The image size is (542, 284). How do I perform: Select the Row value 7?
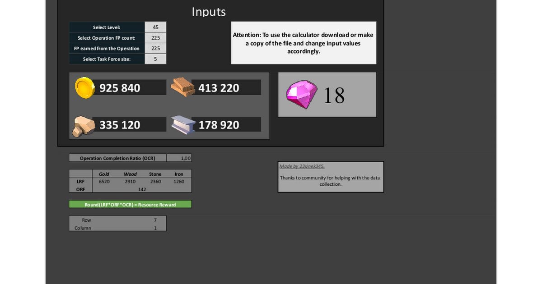[155, 220]
